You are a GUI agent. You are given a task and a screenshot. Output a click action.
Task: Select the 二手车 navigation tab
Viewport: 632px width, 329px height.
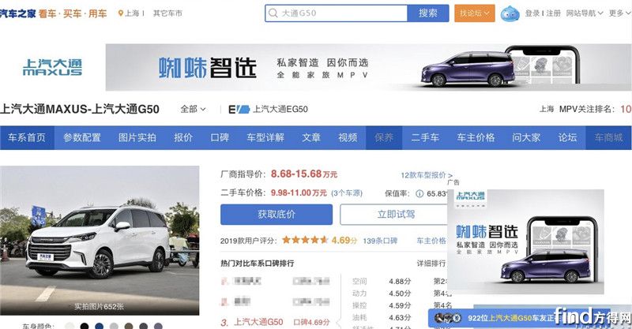click(x=425, y=137)
